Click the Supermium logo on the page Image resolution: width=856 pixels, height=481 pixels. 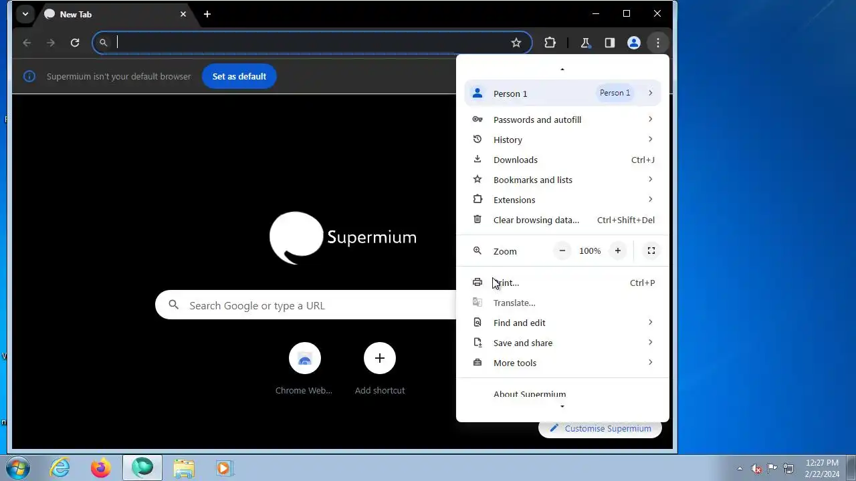click(343, 238)
